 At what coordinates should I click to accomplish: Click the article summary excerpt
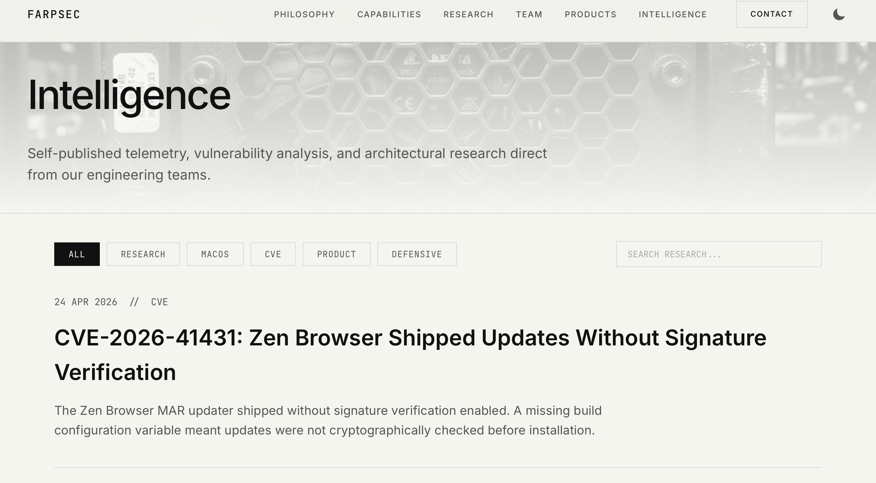(x=328, y=420)
